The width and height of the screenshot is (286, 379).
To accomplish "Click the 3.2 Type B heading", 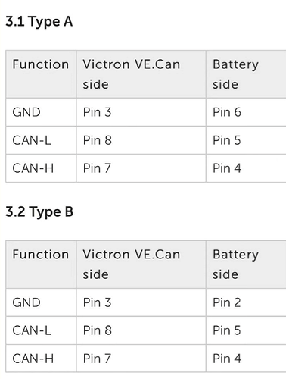I will point(39,211).
